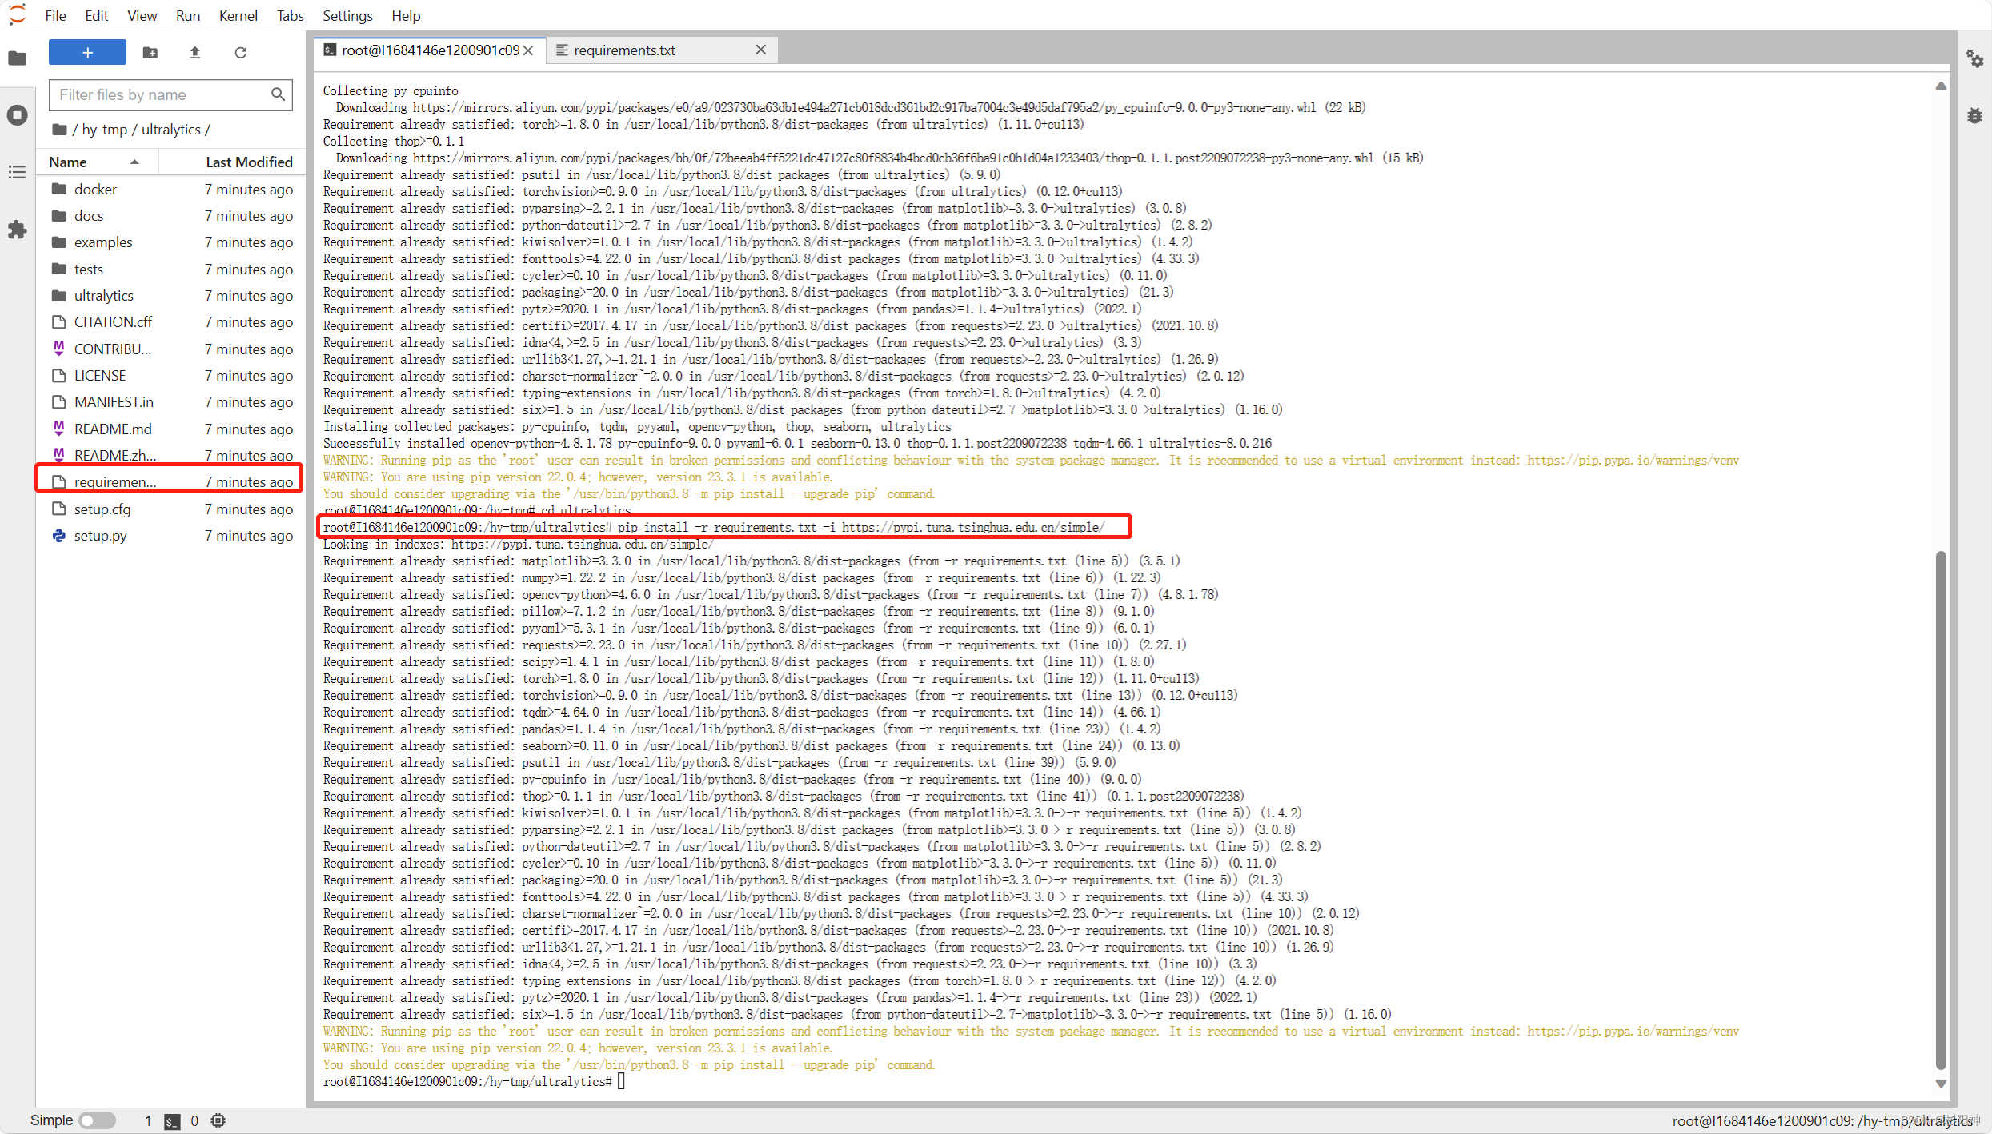1992x1134 pixels.
Task: Navigate to hy-tmp in breadcrumb path
Action: click(104, 130)
